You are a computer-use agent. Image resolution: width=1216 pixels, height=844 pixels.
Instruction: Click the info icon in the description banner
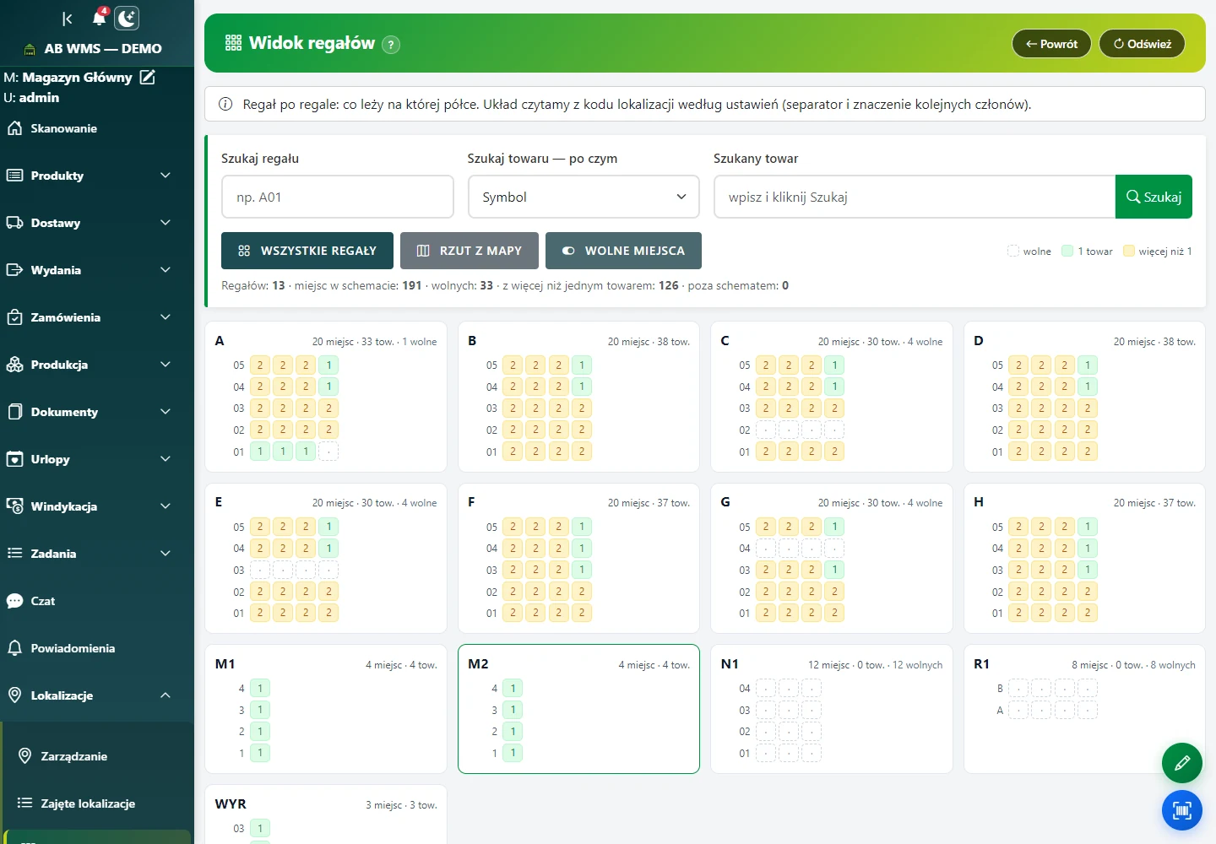[x=225, y=105]
